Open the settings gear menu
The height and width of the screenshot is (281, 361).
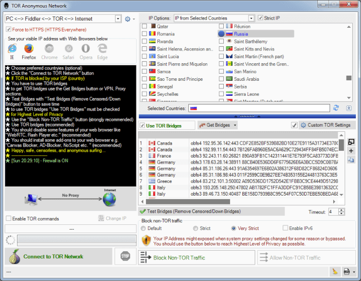127,19
